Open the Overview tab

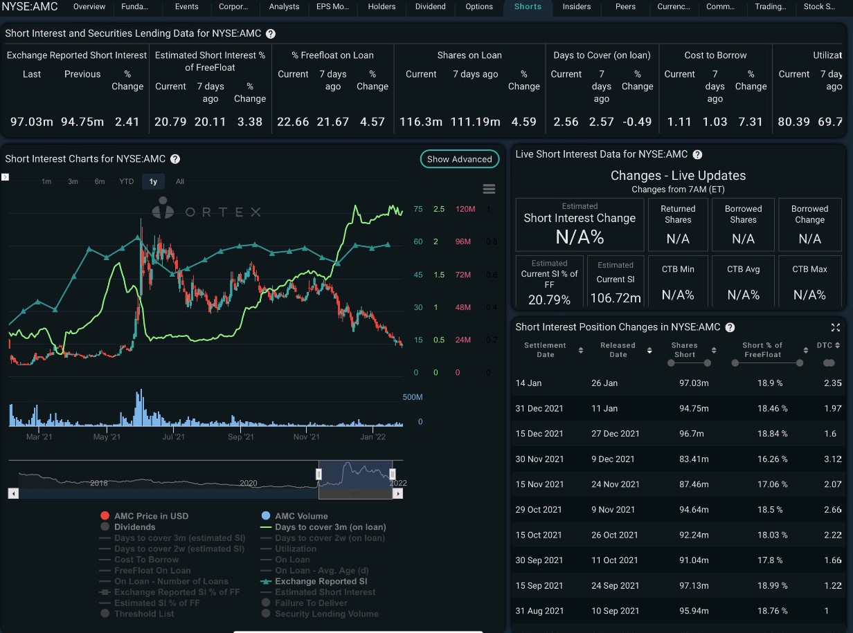click(89, 7)
